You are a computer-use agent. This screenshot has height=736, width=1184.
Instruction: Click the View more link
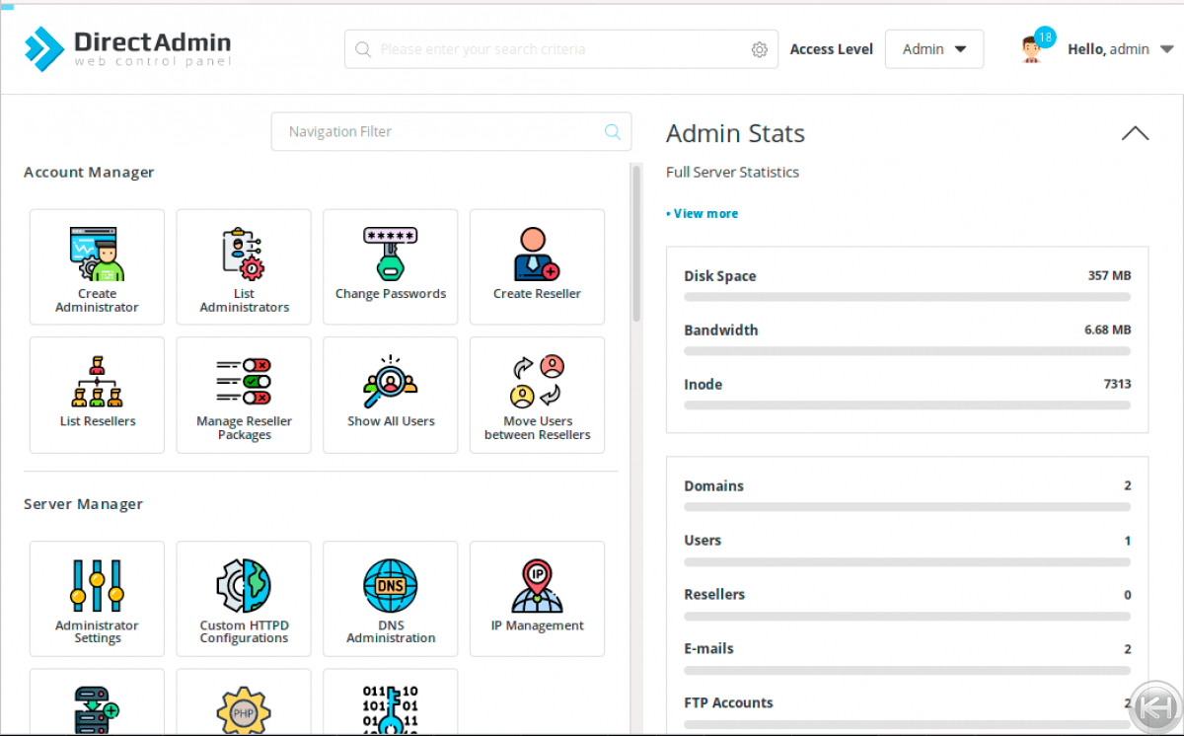pos(703,213)
